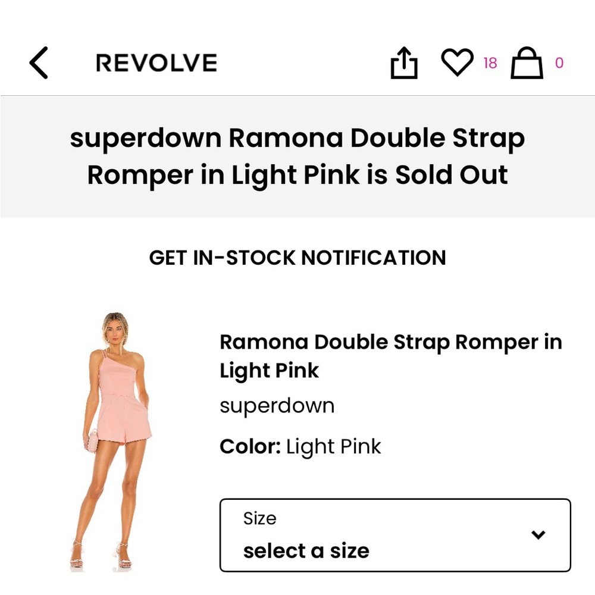
Task: Open the Ramona Double Strap Romper product title
Action: (x=391, y=356)
